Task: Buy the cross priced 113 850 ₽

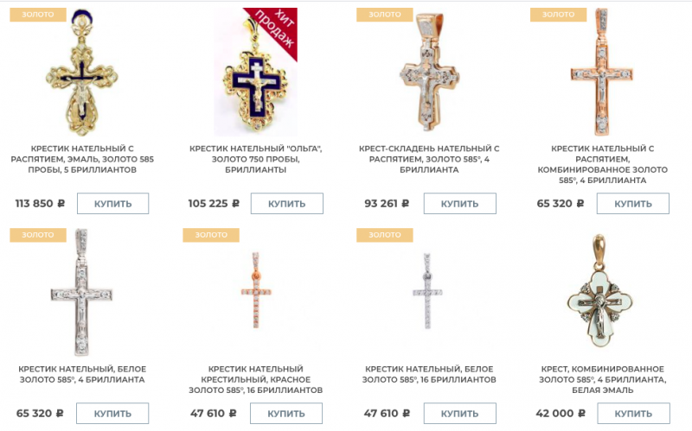Action: pos(112,204)
